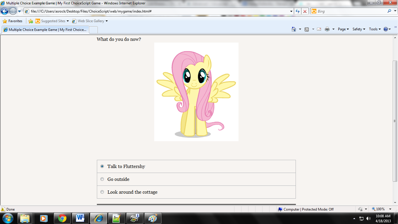Open Notepad++ from the taskbar
Viewport: 398px width, 224px height.
116,218
